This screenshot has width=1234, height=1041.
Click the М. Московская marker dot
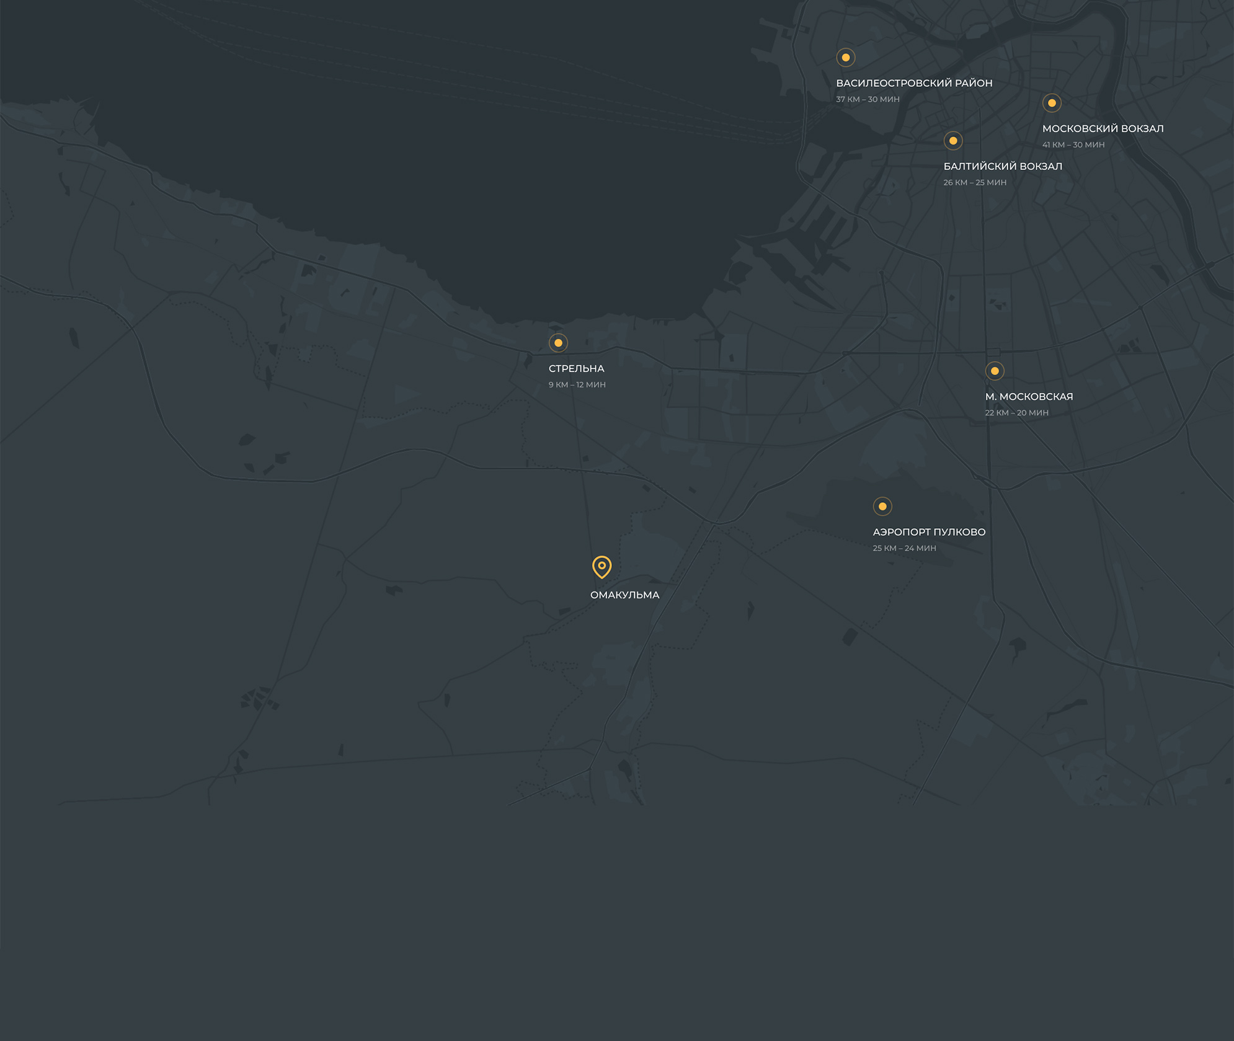point(995,371)
